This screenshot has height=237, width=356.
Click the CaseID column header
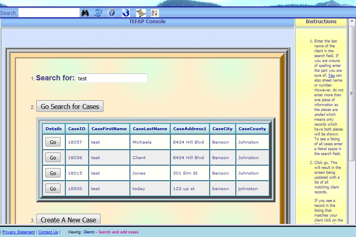77,129
